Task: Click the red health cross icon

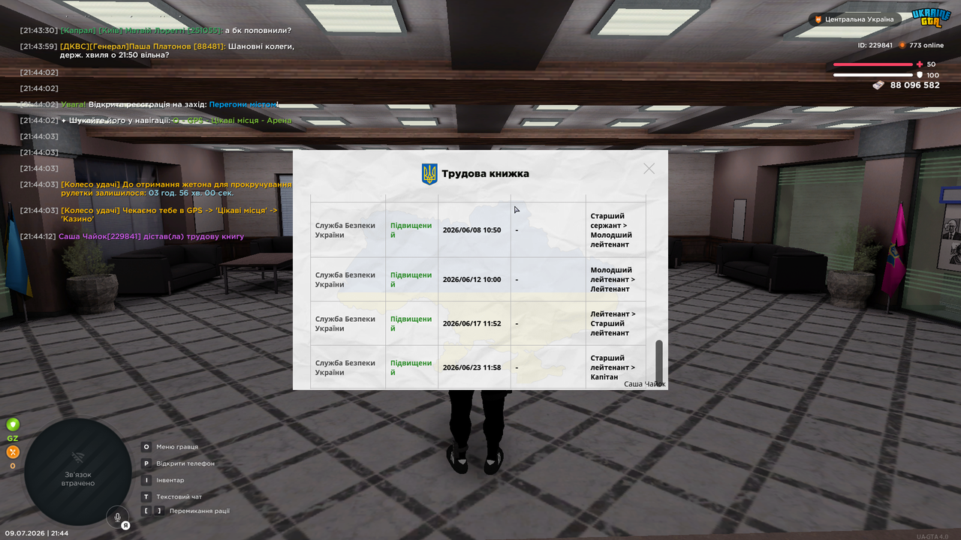Action: point(920,64)
